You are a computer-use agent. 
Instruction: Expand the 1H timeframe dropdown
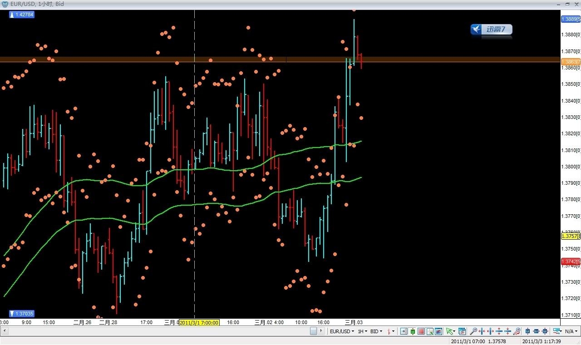pos(363,331)
